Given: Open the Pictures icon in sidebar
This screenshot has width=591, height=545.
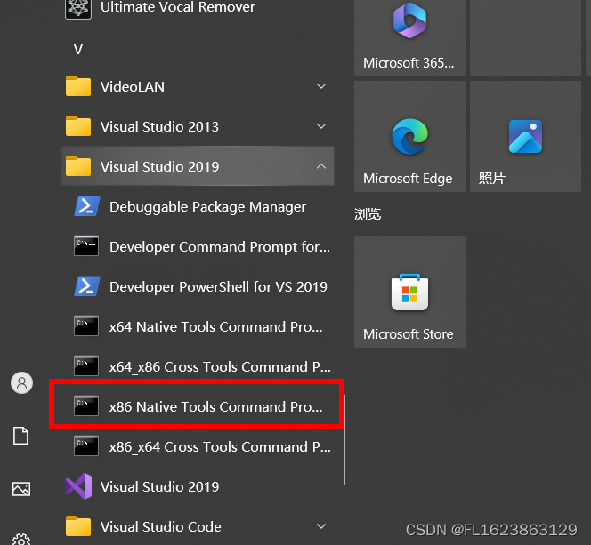Looking at the screenshot, I should pos(21,489).
